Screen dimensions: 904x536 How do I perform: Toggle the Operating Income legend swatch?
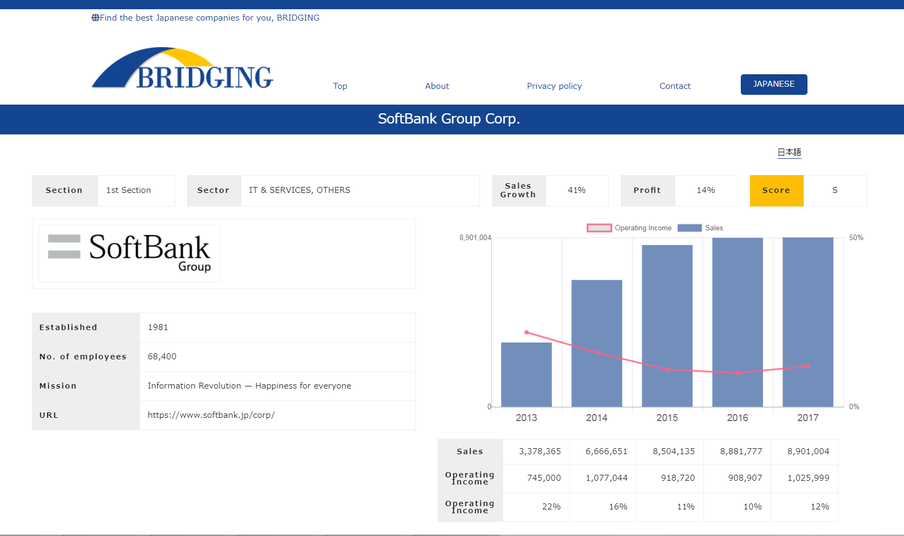[599, 228]
